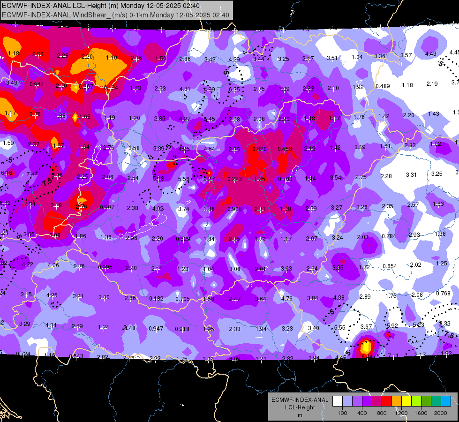Viewport: 459px width, 422px height.
Task: Click the wind shear value 4.99
Action: point(209,89)
